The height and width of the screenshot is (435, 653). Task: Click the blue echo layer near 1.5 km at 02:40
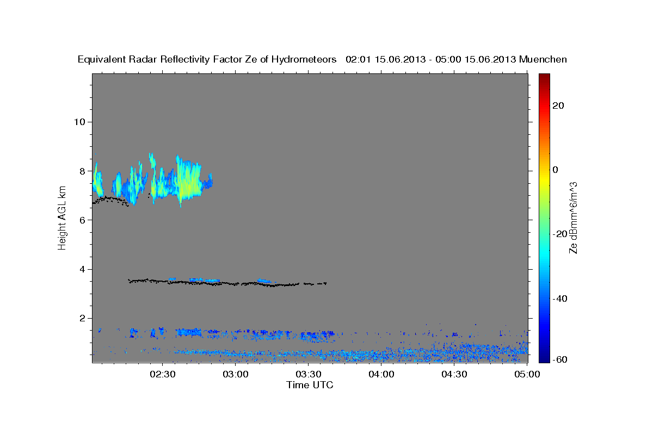pyautogui.click(x=188, y=331)
